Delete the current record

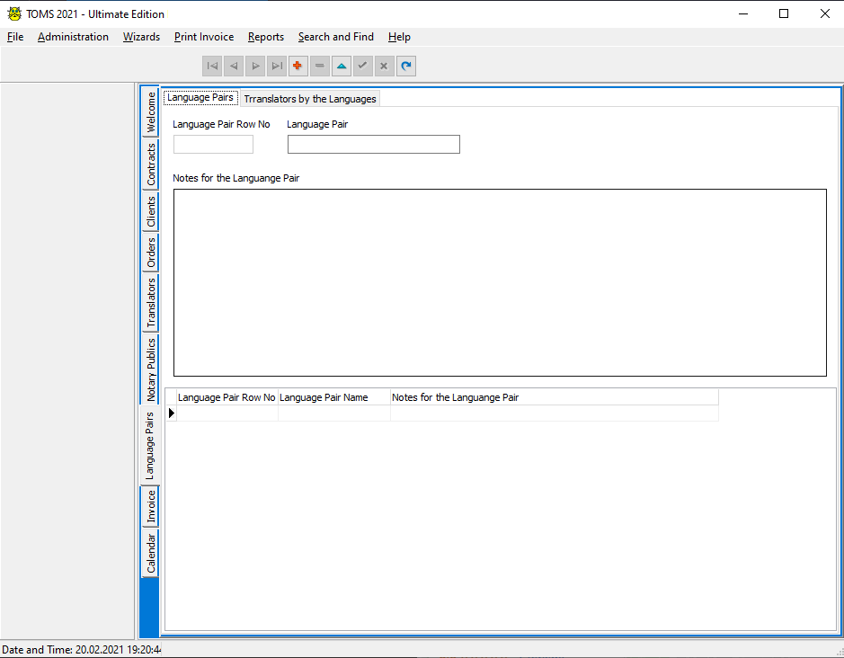point(319,65)
